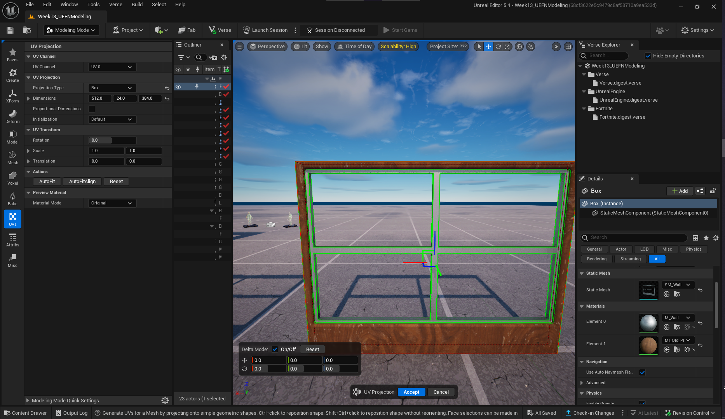Toggle Use Auto Navmesh flag checkbox
Viewport: 725px width, 419px height.
point(642,372)
